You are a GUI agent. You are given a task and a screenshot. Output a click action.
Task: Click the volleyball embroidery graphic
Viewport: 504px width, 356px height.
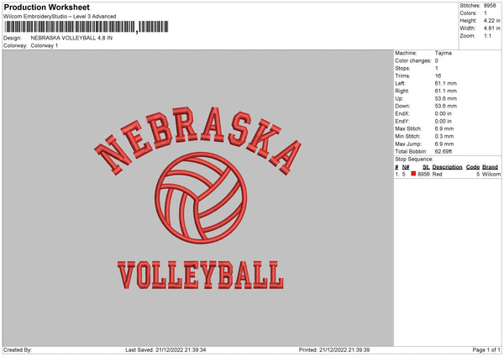click(x=201, y=198)
